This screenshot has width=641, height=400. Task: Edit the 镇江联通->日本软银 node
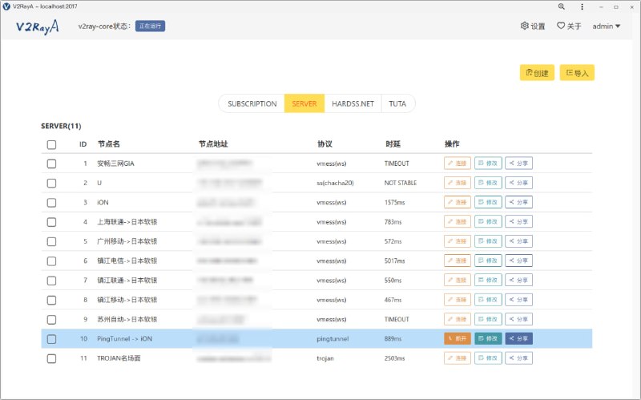point(488,281)
